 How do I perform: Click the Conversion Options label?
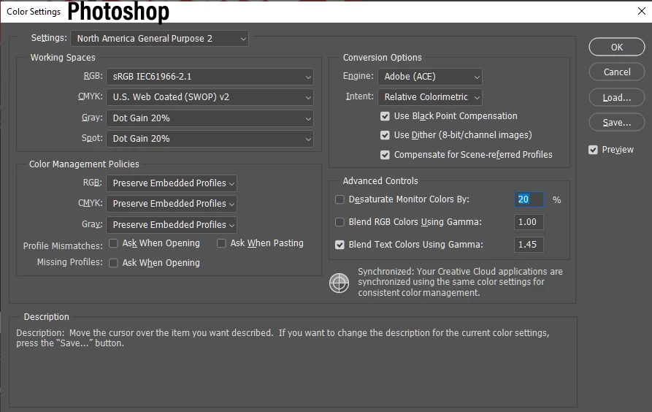[x=382, y=58]
